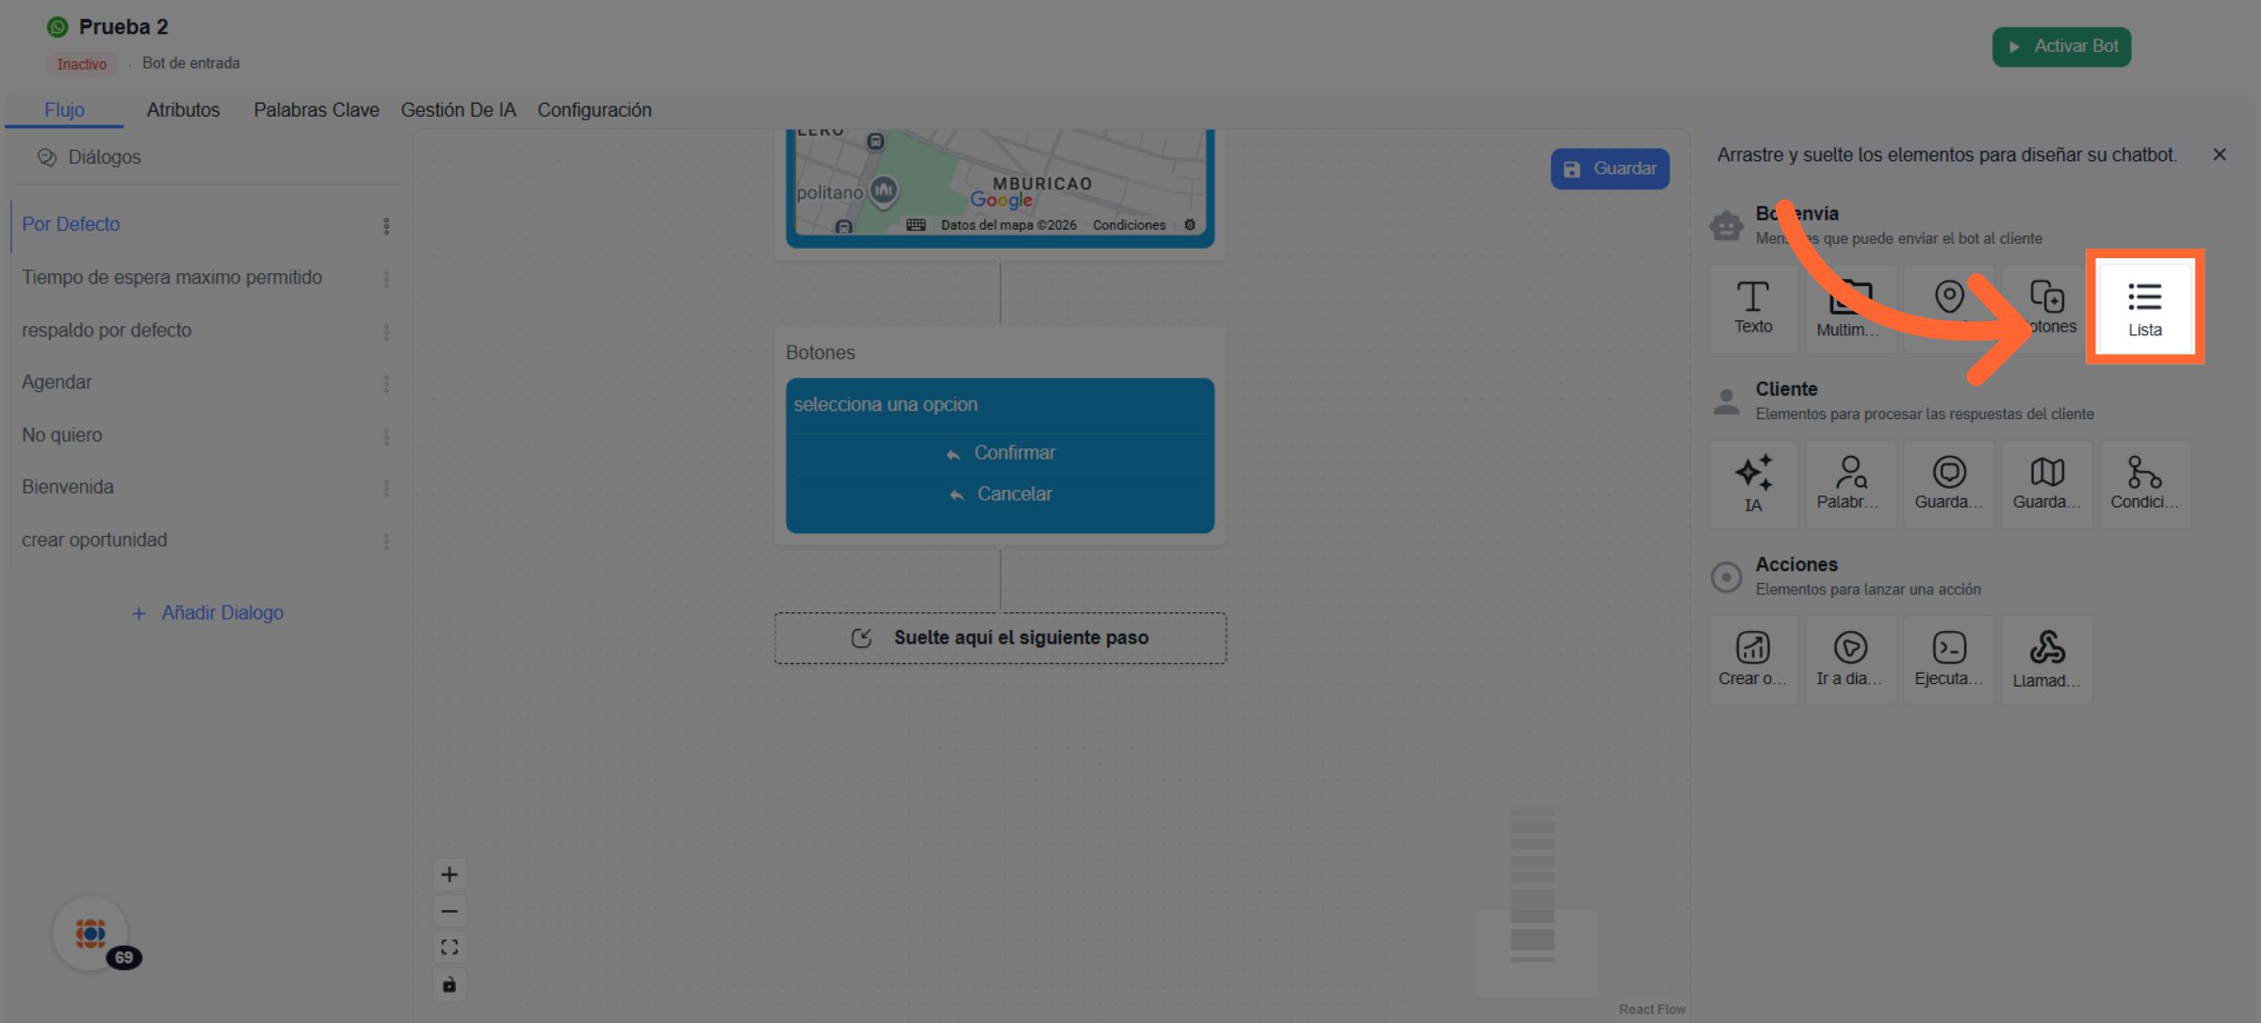The width and height of the screenshot is (2261, 1023).
Task: Click the Activar Bot button
Action: click(x=2060, y=46)
